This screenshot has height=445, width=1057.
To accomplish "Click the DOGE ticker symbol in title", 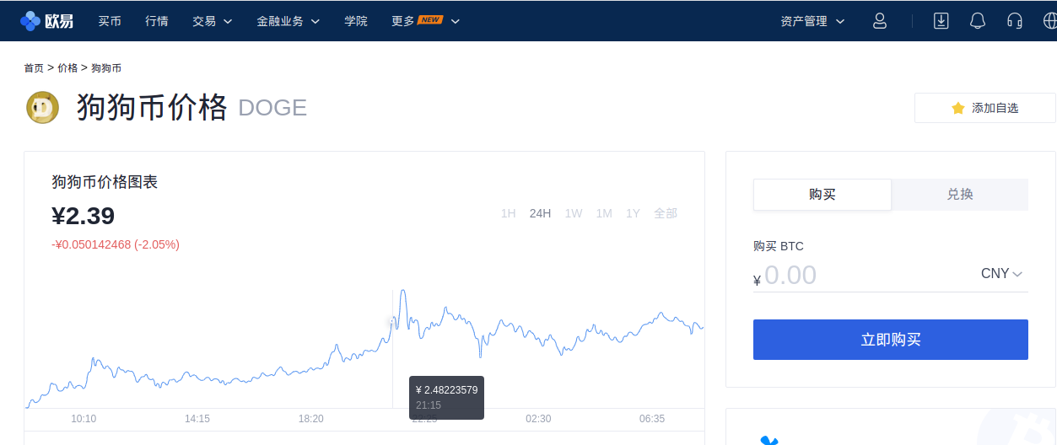I will coord(272,108).
